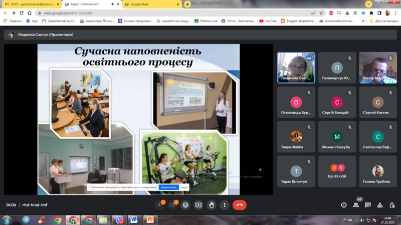Image resolution: width=401 pixels, height=225 pixels.
Task: Open the chat panel icon
Action: 368,205
